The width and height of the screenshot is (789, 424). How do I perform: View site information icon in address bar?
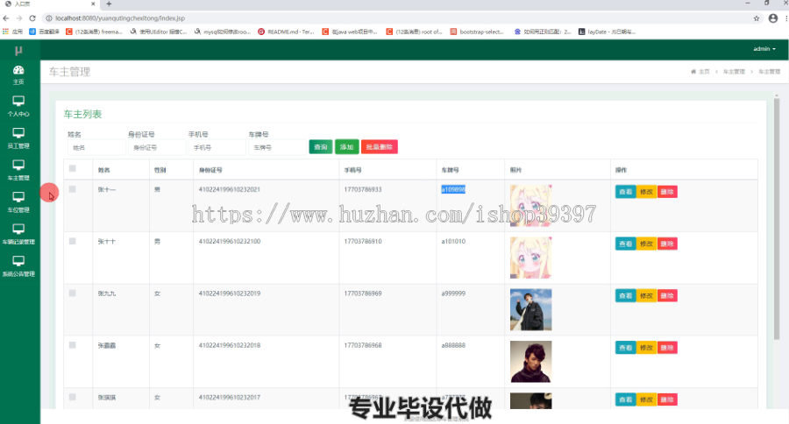[x=49, y=18]
